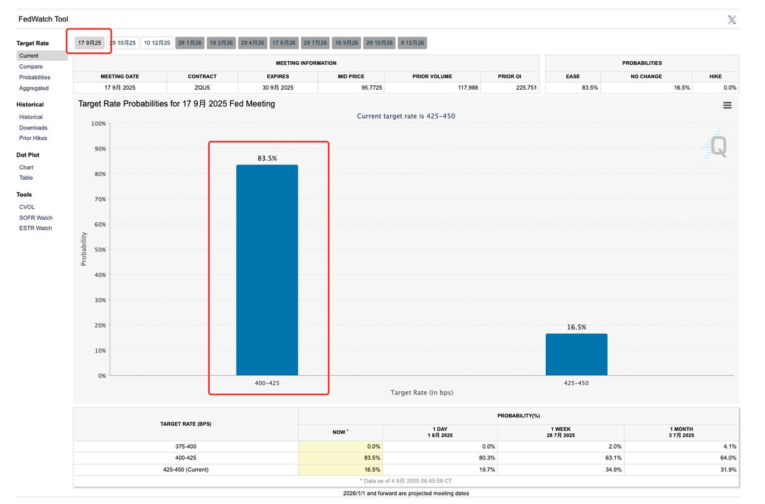Click the '1 WEEK 28 7月 2025' column header
Screen dimensions: 765x504
pyautogui.click(x=561, y=432)
